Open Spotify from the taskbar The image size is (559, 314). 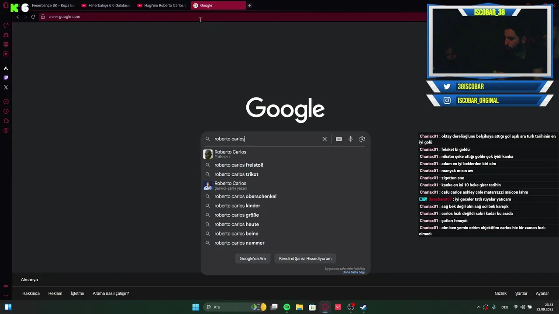tap(287, 307)
